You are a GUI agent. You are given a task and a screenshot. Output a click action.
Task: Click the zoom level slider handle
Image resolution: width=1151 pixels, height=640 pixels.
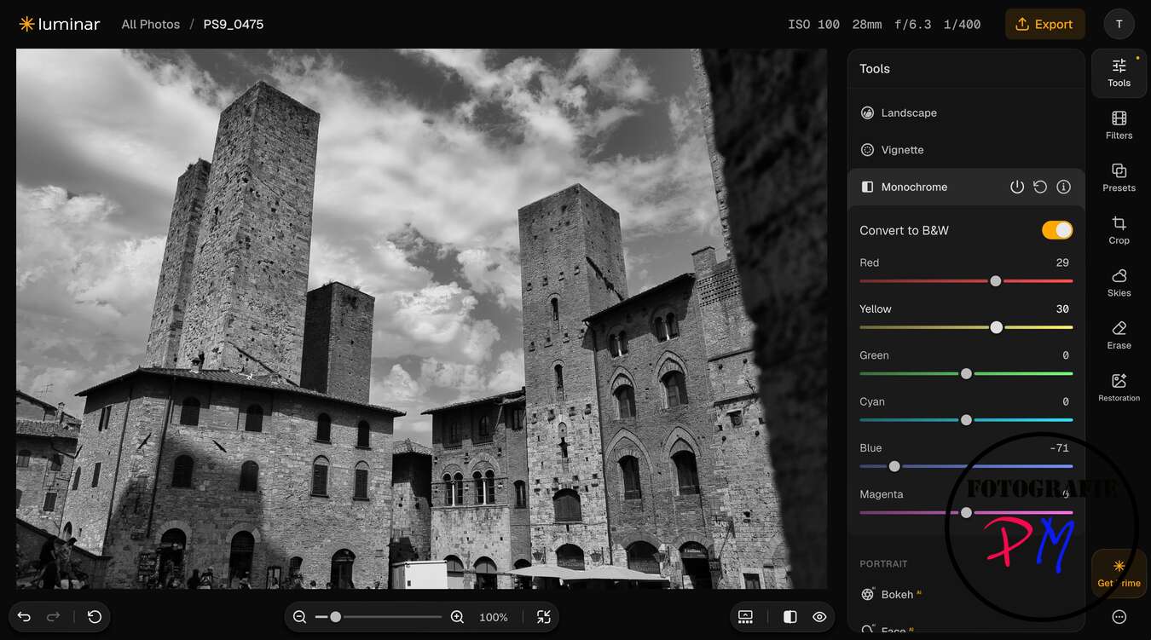[x=336, y=617]
